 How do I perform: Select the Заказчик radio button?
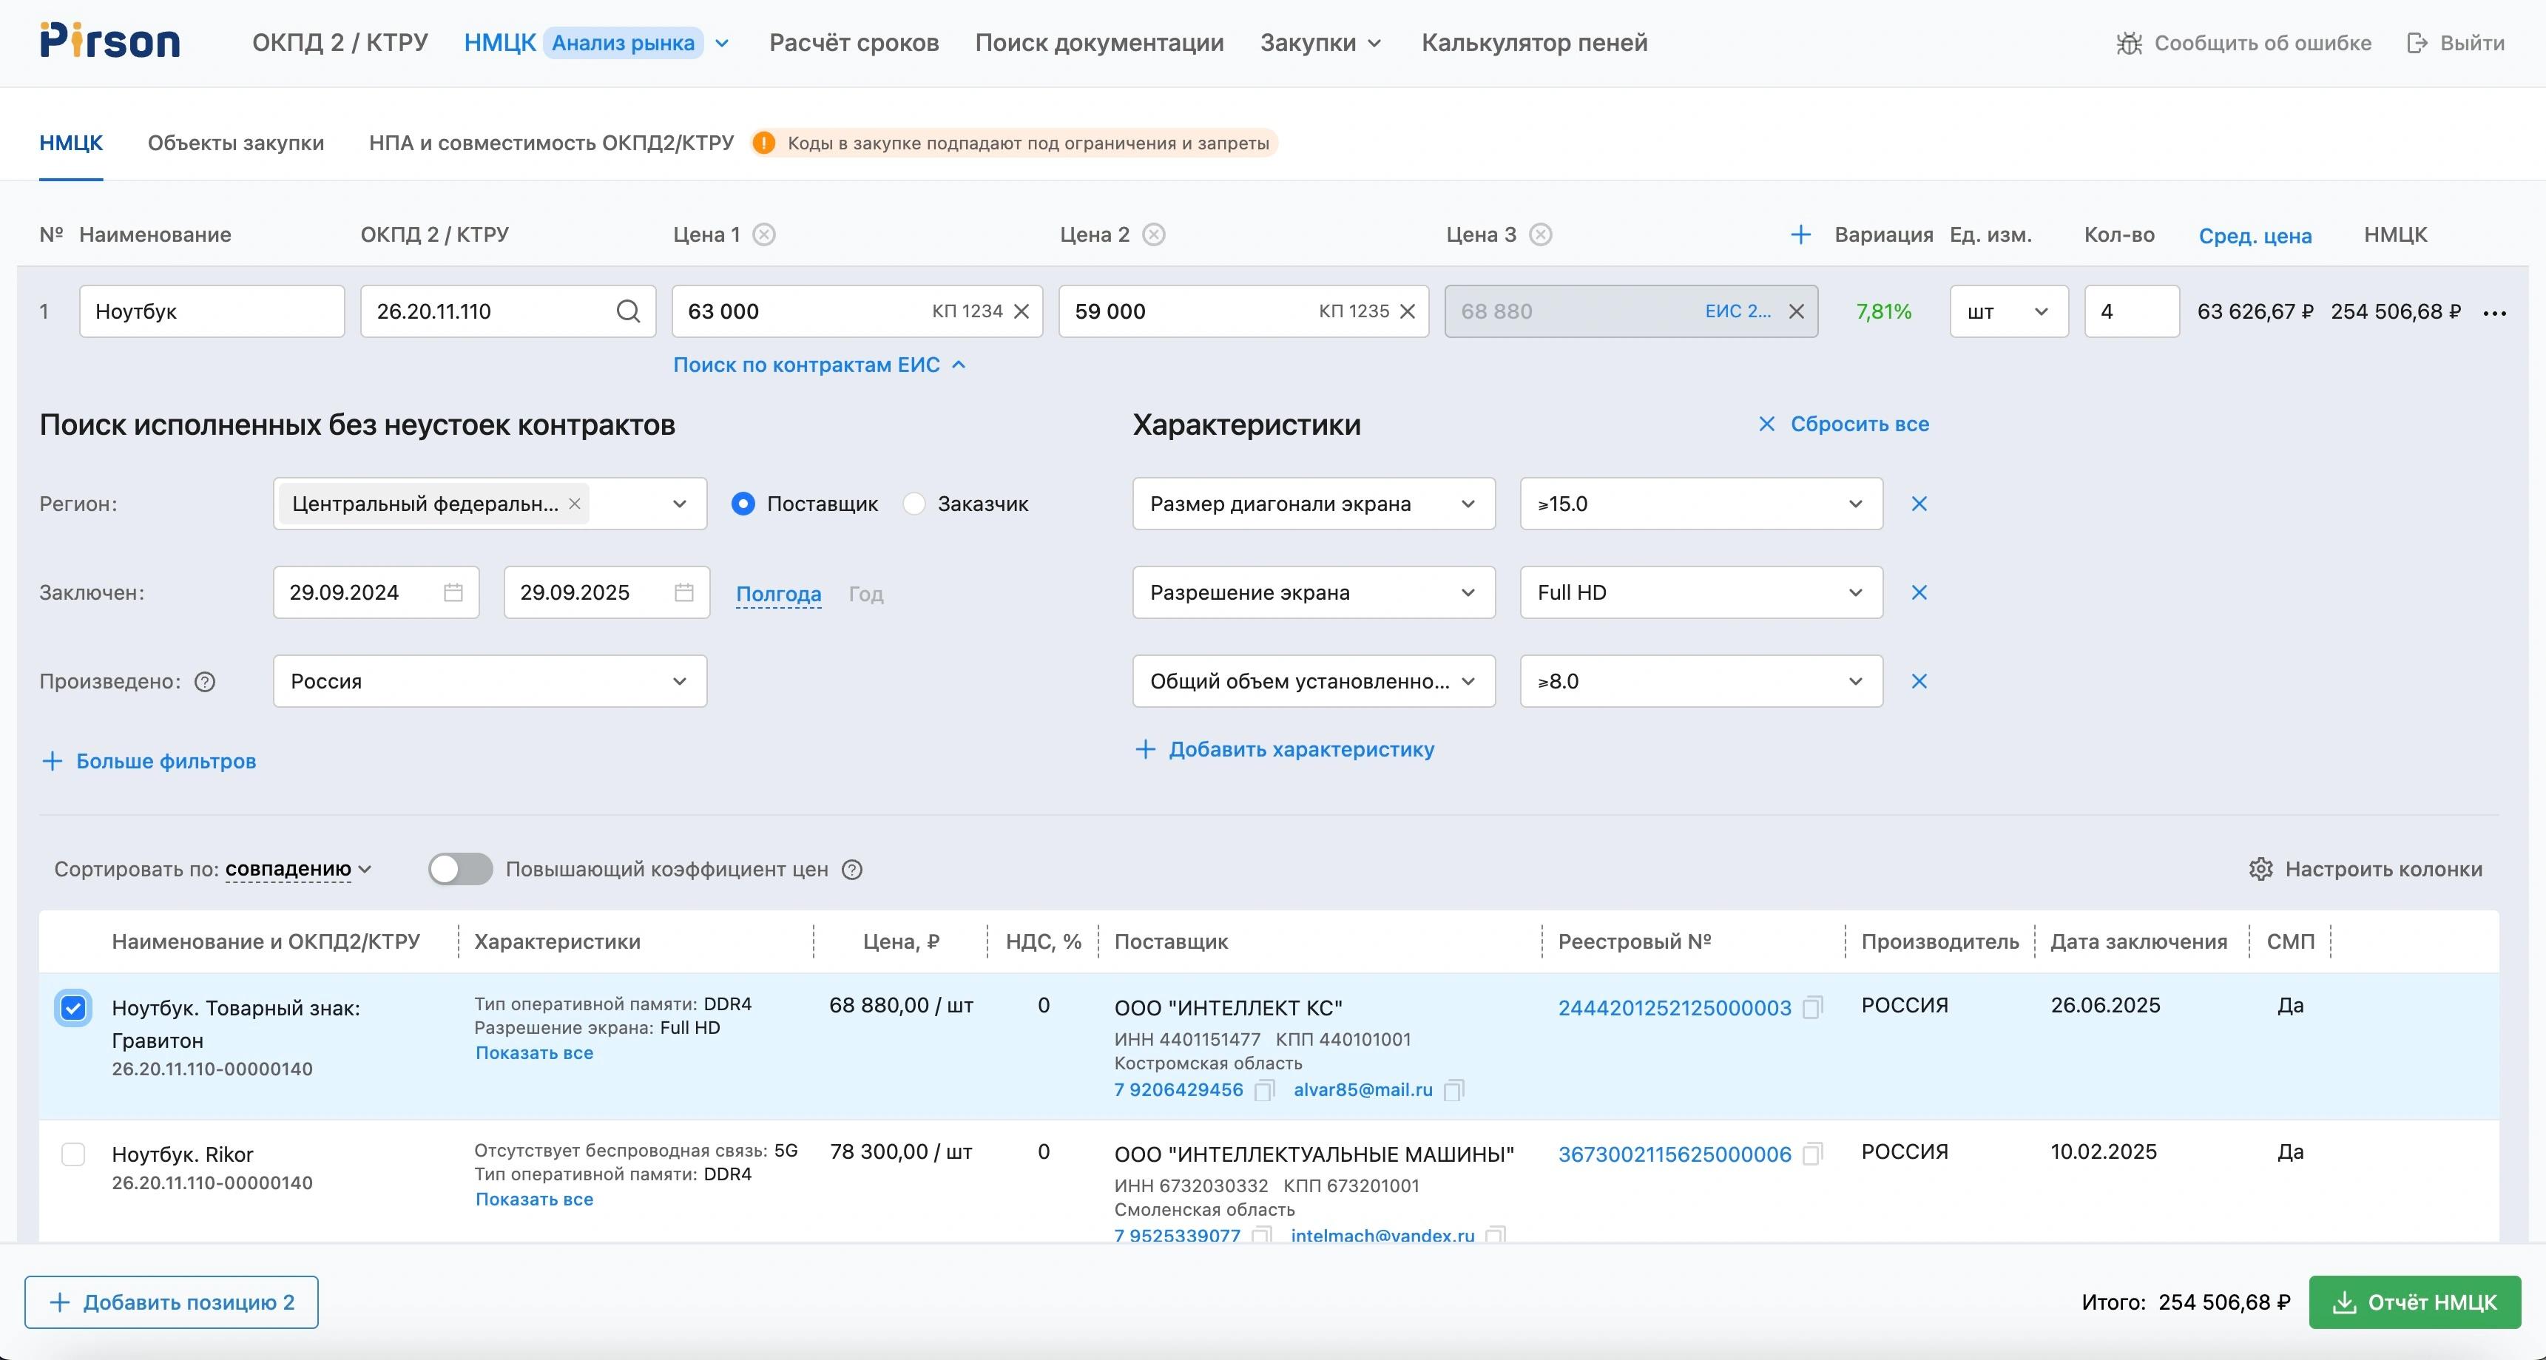coord(914,504)
